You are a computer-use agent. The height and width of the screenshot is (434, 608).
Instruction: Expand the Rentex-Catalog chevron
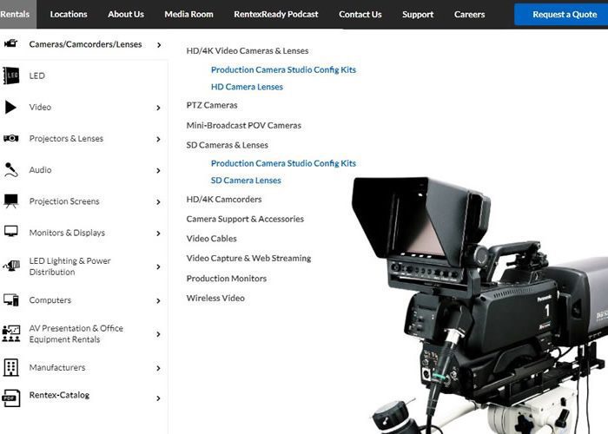click(x=158, y=398)
